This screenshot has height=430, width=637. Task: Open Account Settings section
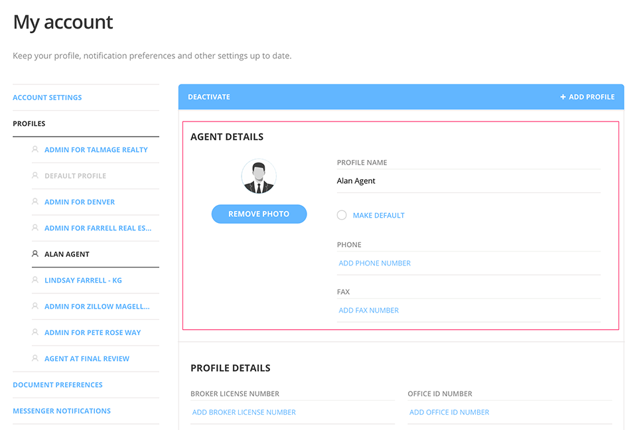pyautogui.click(x=47, y=98)
